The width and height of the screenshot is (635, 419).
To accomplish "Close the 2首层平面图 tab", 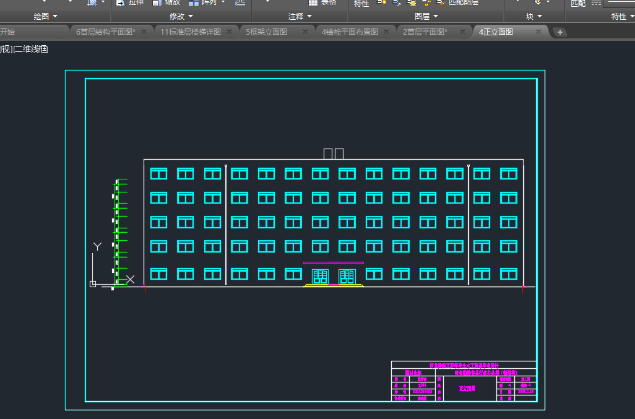I will pos(462,32).
